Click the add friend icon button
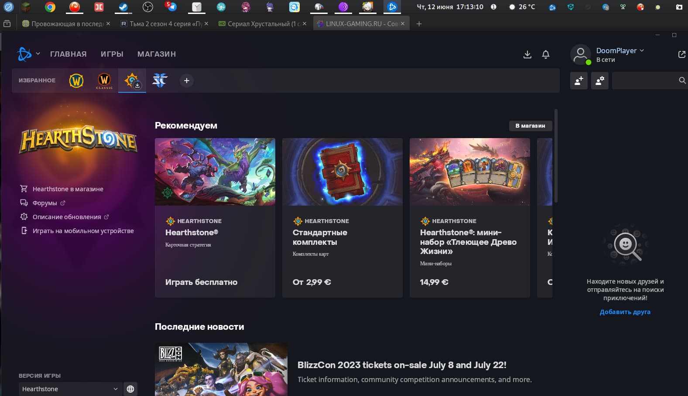 [579, 81]
